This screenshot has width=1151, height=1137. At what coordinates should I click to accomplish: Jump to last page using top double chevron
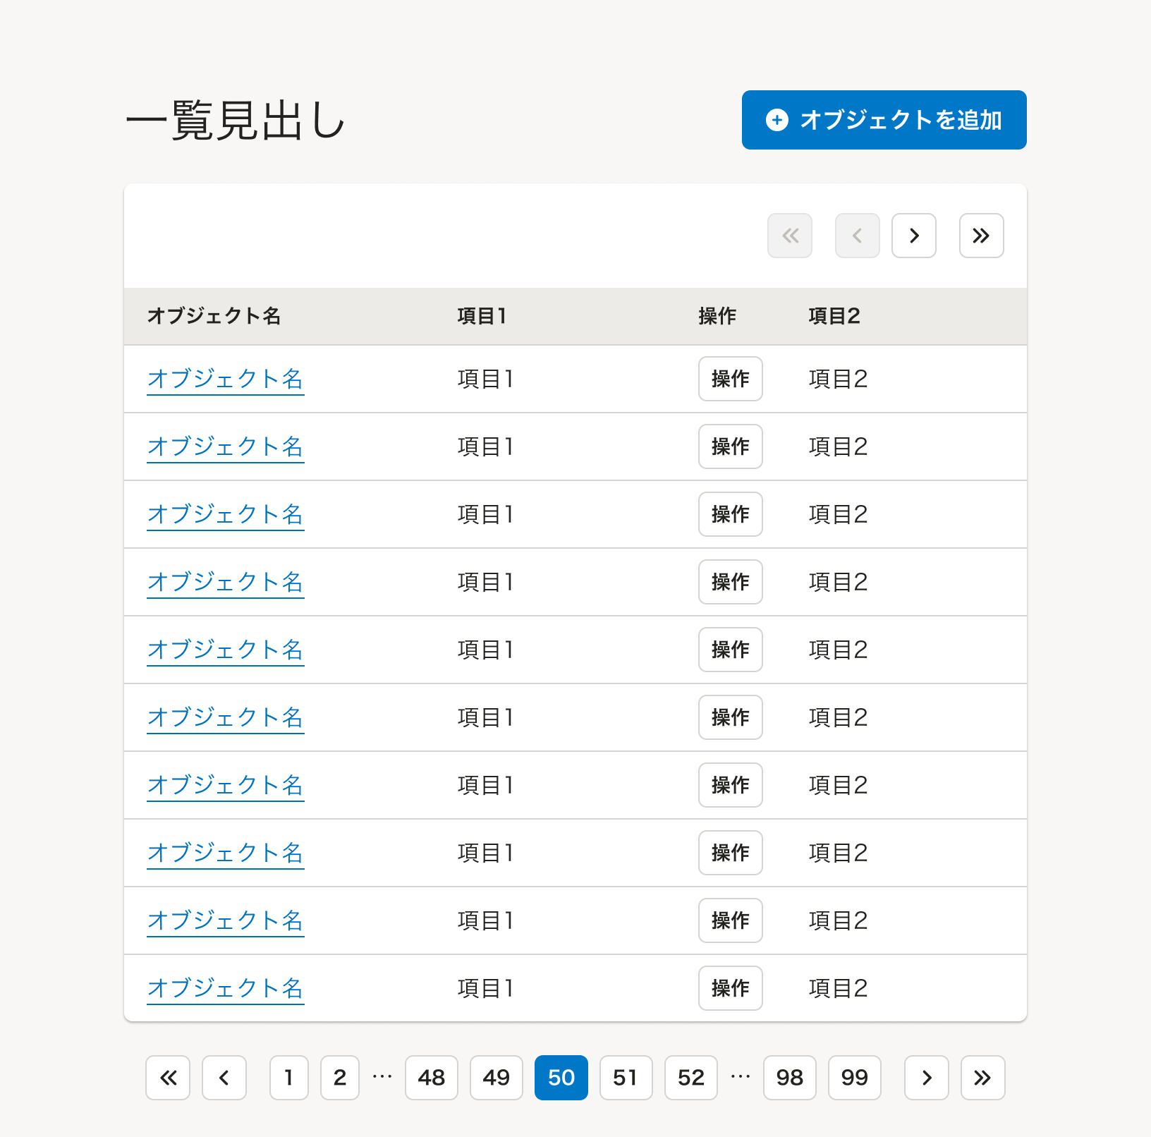click(x=981, y=236)
